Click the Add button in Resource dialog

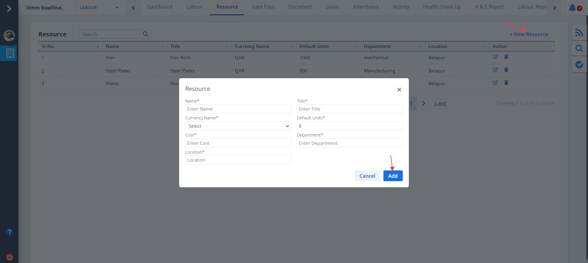click(393, 176)
